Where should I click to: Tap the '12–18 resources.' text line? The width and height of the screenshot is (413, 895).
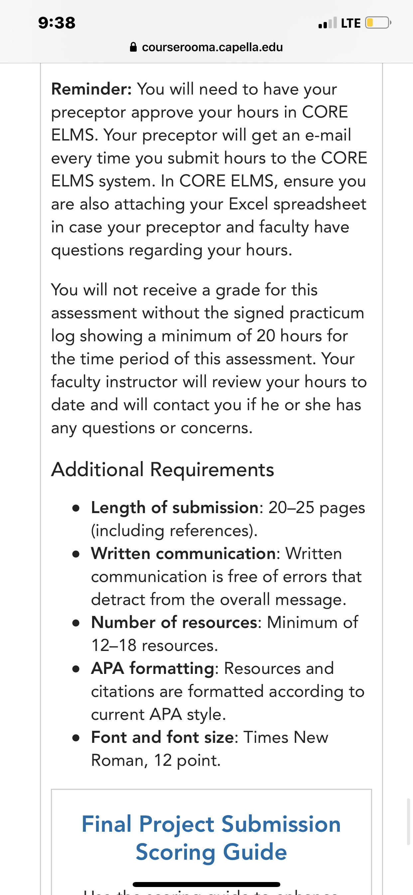click(x=154, y=645)
